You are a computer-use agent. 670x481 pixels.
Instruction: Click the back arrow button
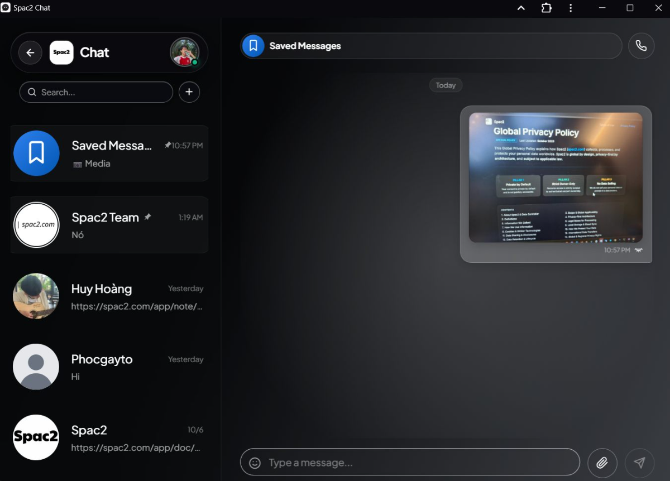point(30,52)
